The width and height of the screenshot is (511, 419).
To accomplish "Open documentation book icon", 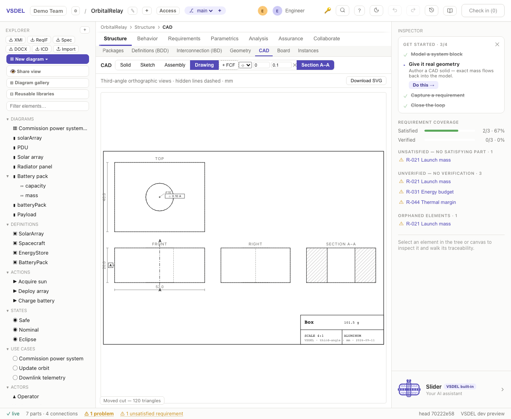I will [450, 11].
